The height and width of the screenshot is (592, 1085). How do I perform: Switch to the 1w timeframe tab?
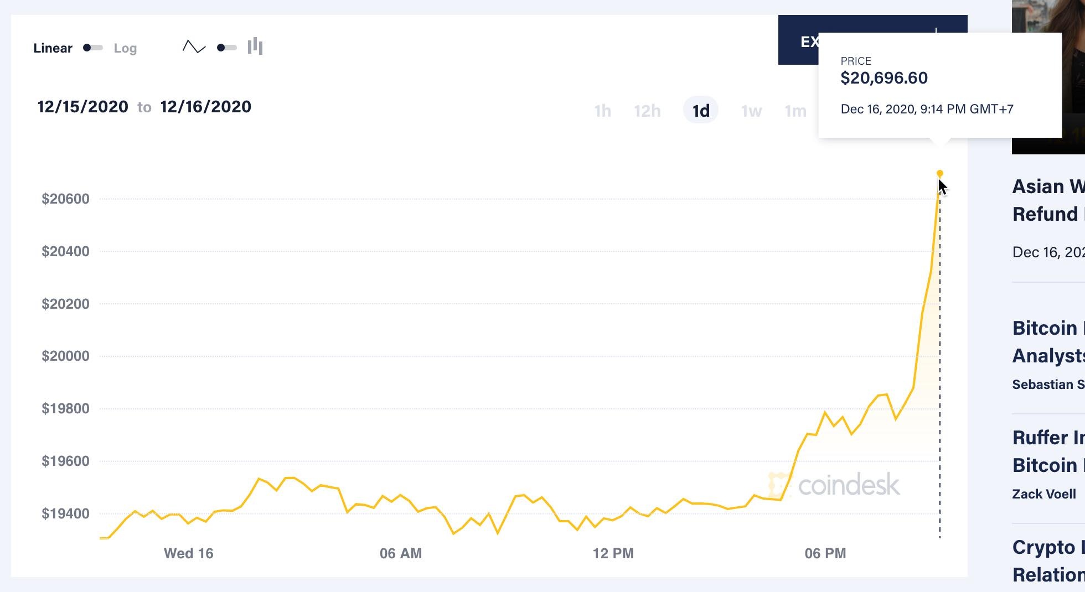[x=751, y=111]
